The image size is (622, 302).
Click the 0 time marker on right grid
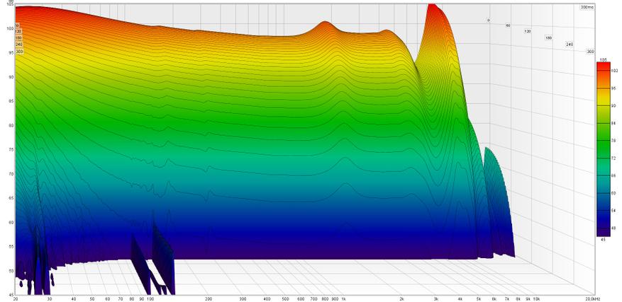488,20
